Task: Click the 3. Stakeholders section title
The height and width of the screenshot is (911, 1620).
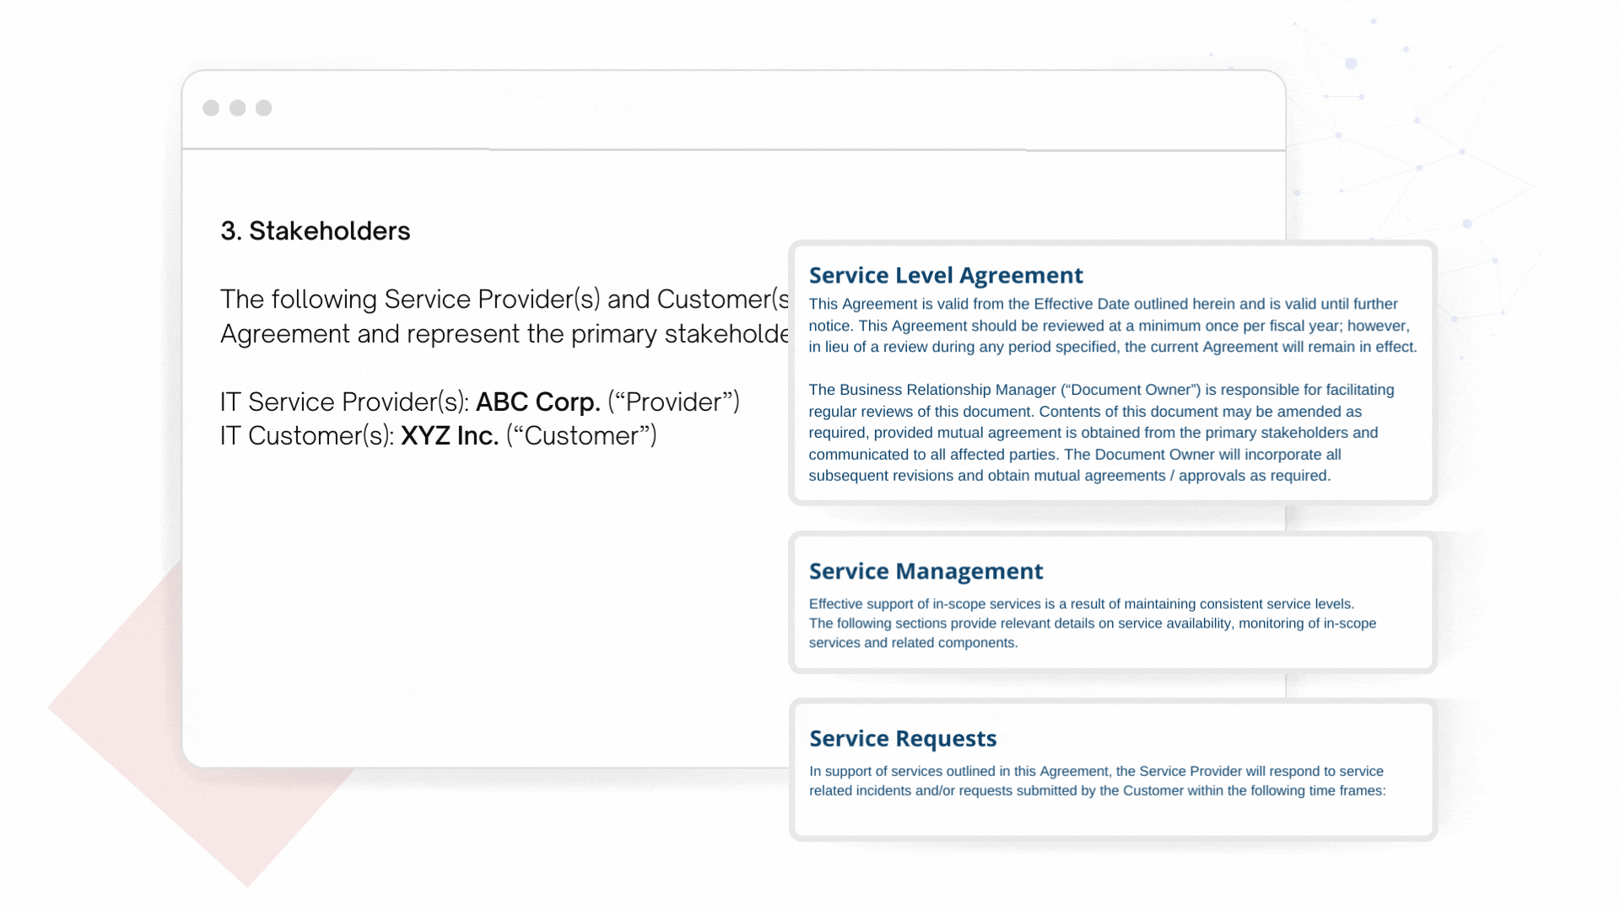Action: 315,230
